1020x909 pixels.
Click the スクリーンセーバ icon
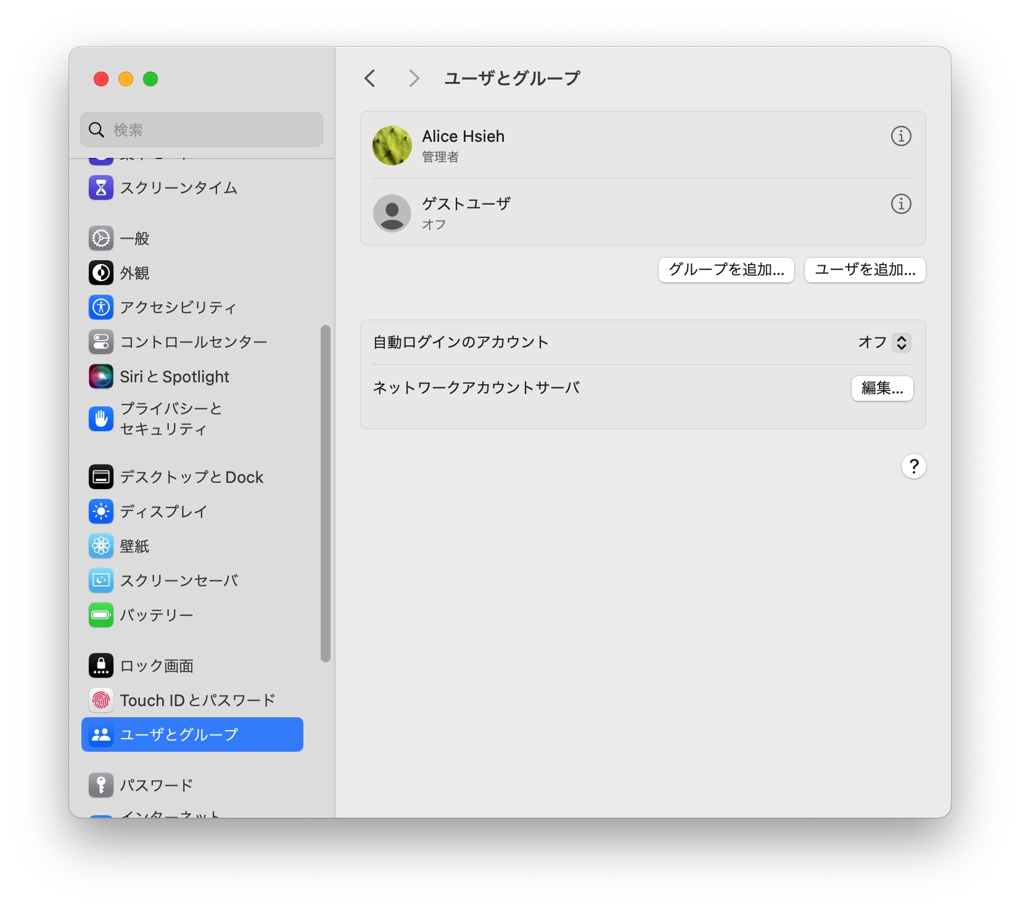[x=101, y=580]
